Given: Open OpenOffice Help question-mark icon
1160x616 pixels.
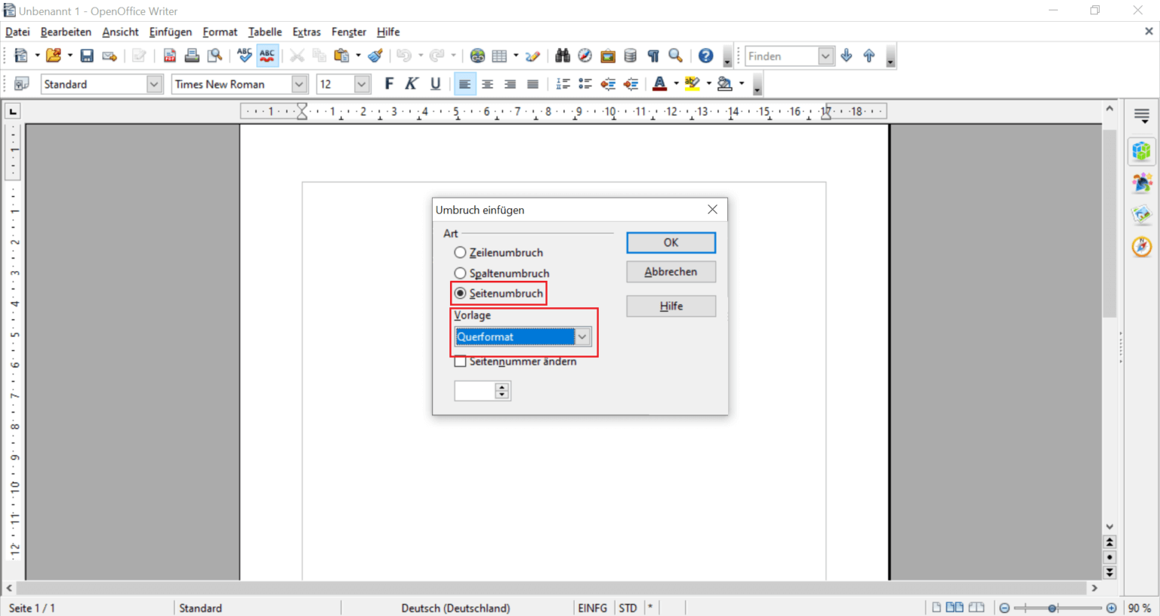Looking at the screenshot, I should click(705, 56).
